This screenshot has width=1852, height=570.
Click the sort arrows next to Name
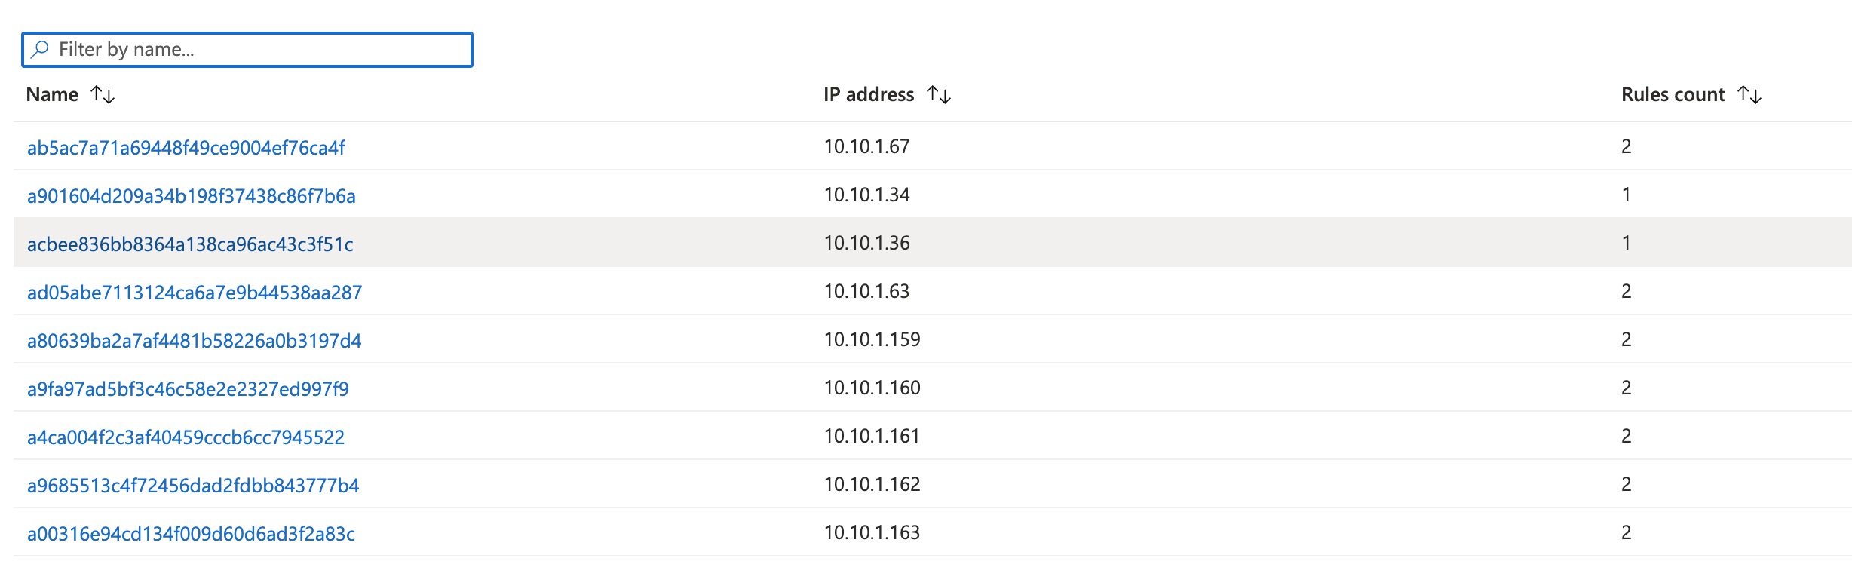102,94
